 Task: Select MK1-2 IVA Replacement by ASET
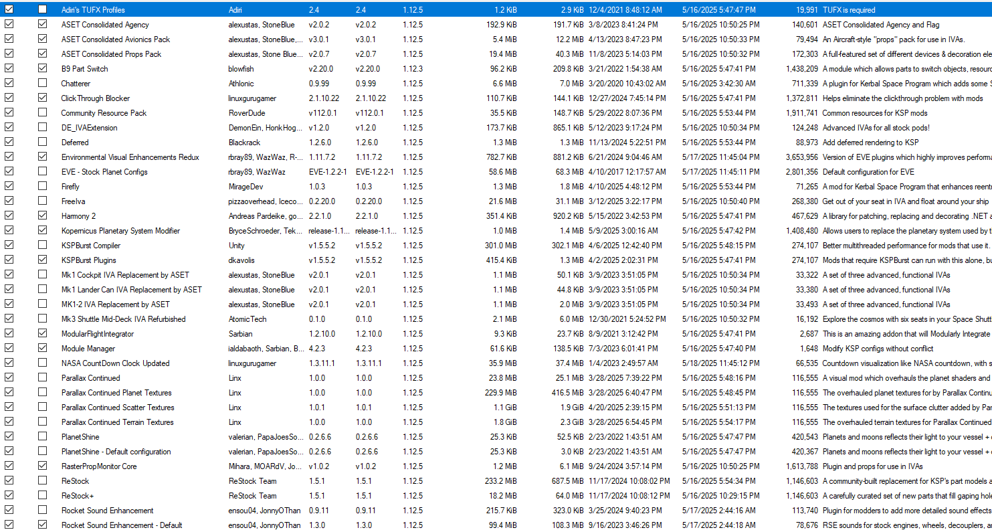(116, 304)
